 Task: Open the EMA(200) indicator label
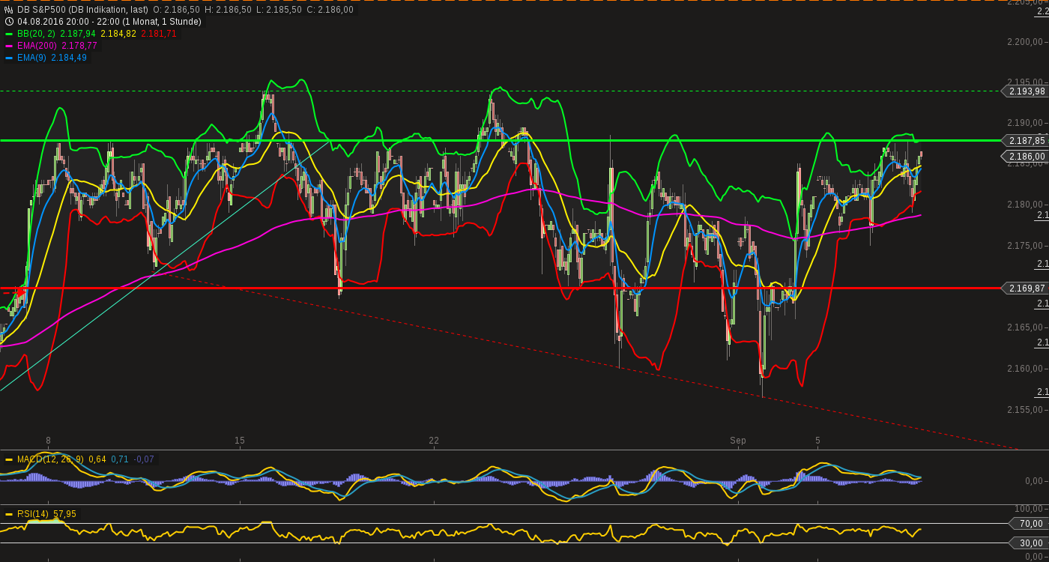(x=38, y=46)
